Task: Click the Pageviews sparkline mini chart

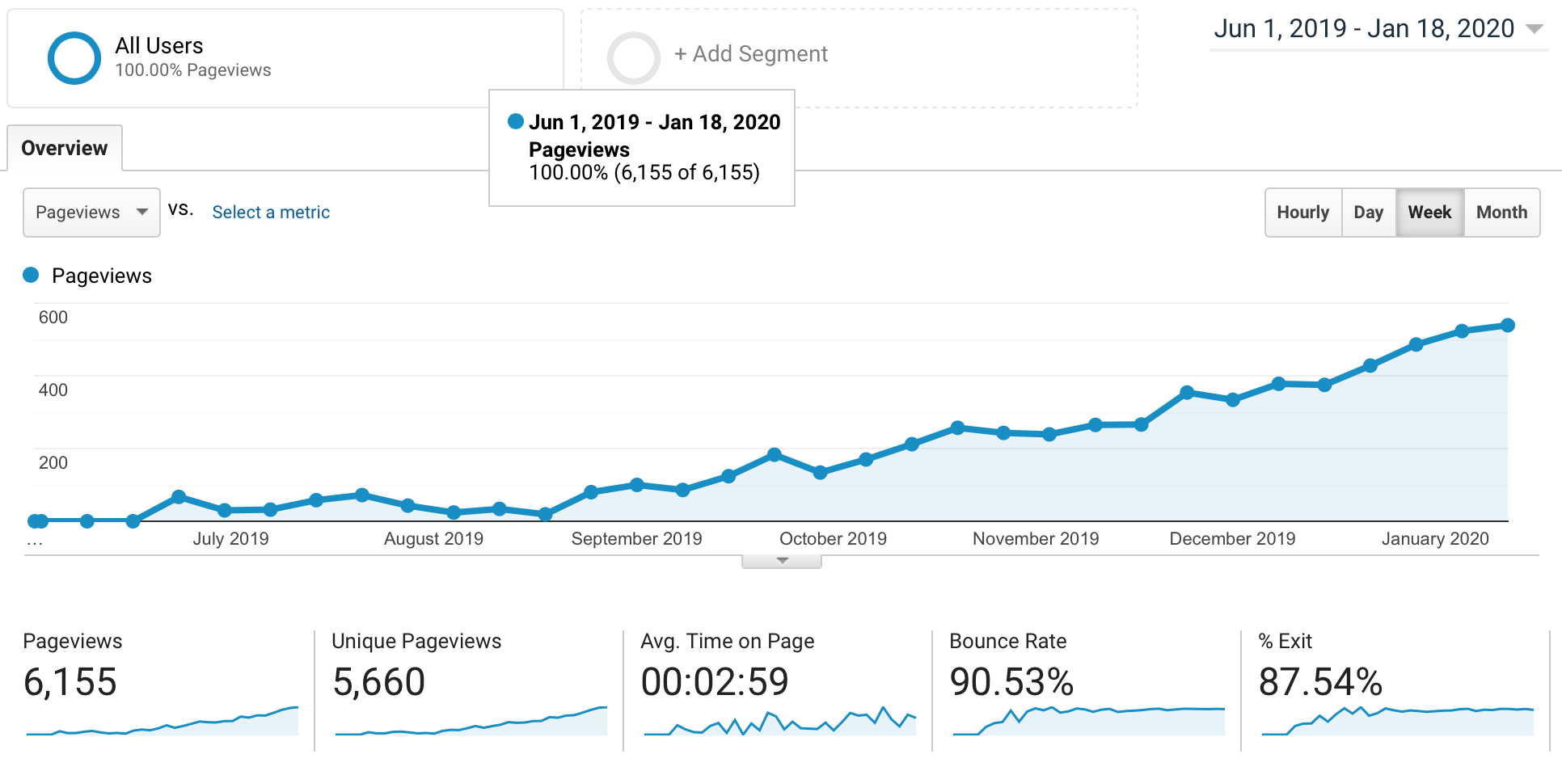Action: tap(162, 721)
